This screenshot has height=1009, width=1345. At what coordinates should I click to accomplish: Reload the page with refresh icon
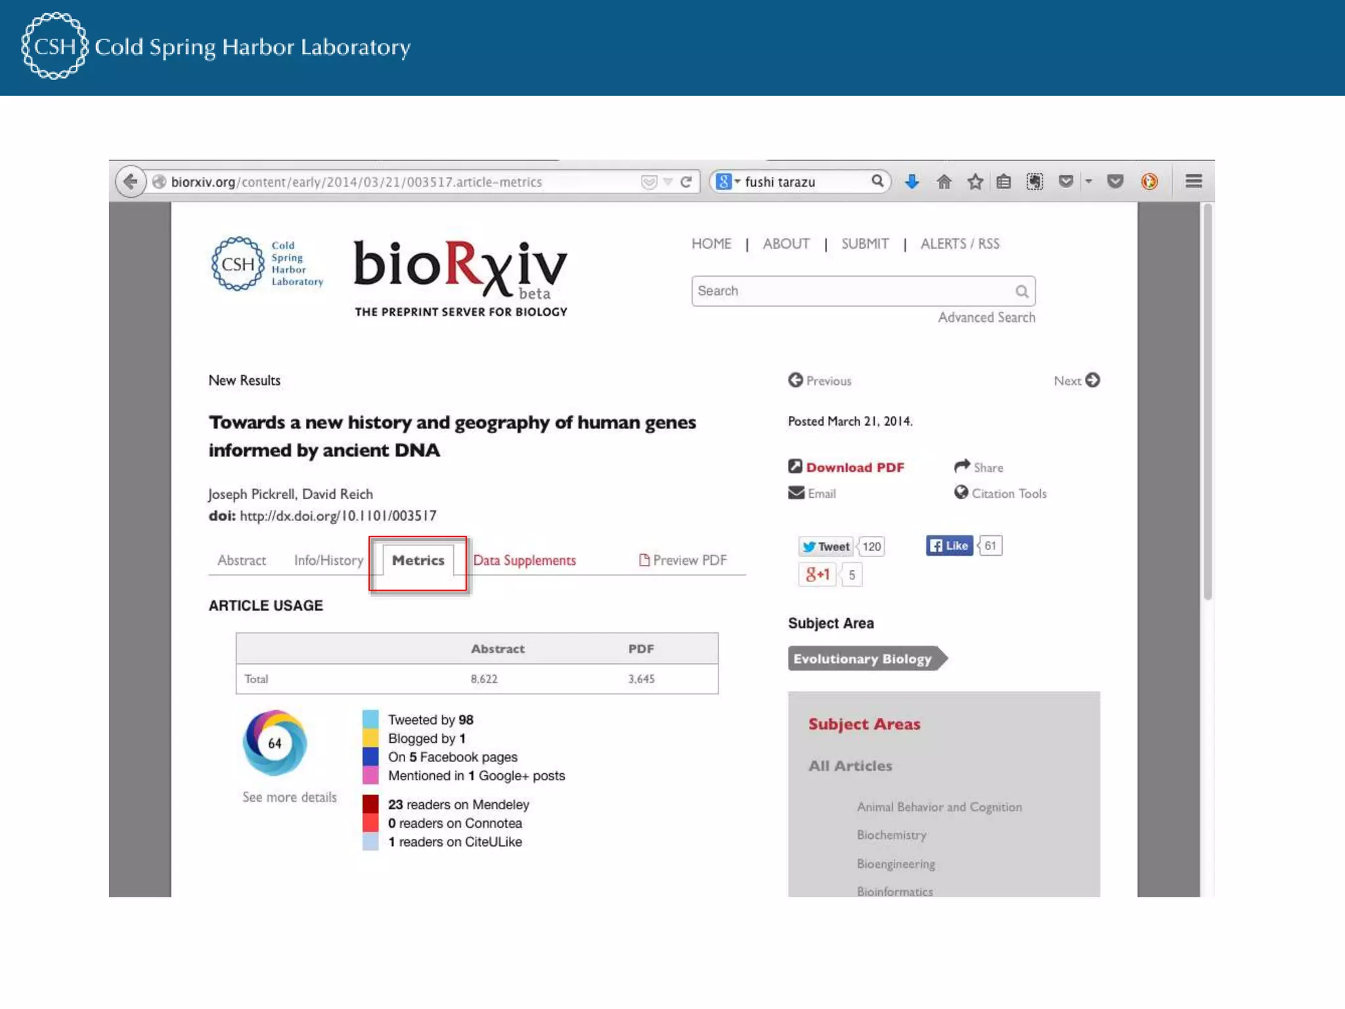pos(686,182)
